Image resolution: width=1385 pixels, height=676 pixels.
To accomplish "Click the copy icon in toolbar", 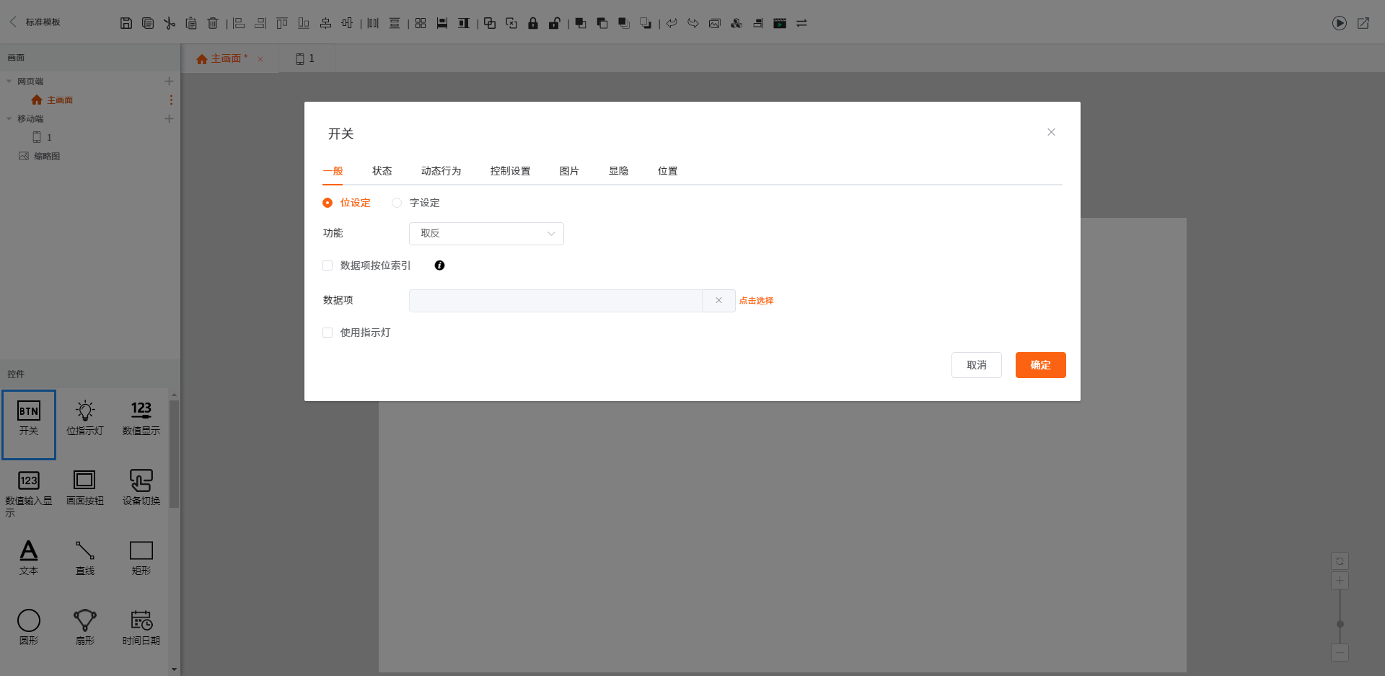I will pyautogui.click(x=148, y=23).
